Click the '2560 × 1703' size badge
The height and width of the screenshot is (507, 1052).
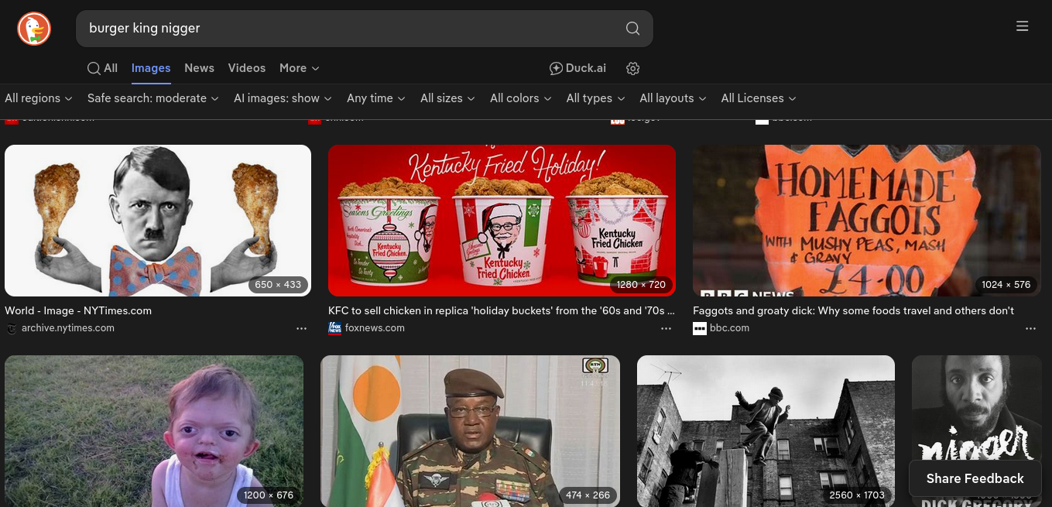point(857,495)
